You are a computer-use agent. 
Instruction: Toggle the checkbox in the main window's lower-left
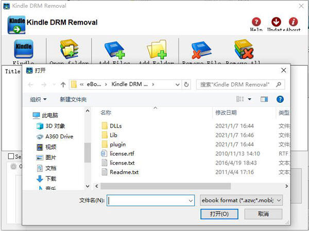tap(11, 156)
